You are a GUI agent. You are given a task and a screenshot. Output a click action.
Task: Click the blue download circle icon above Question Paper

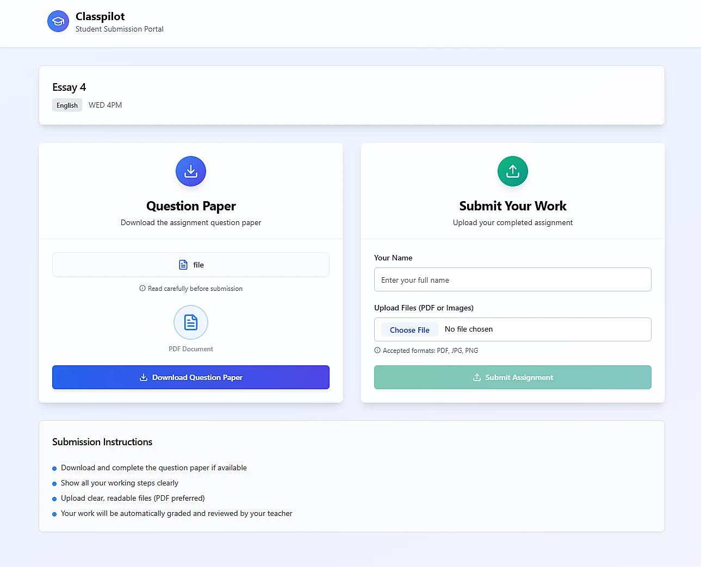click(191, 171)
